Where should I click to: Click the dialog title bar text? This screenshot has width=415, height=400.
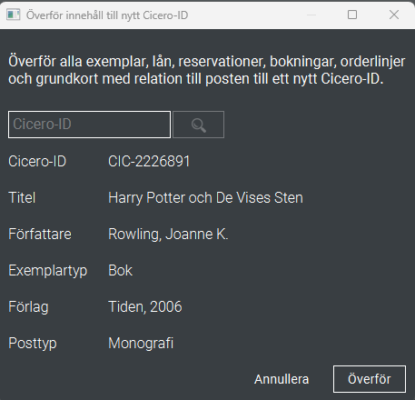point(107,15)
